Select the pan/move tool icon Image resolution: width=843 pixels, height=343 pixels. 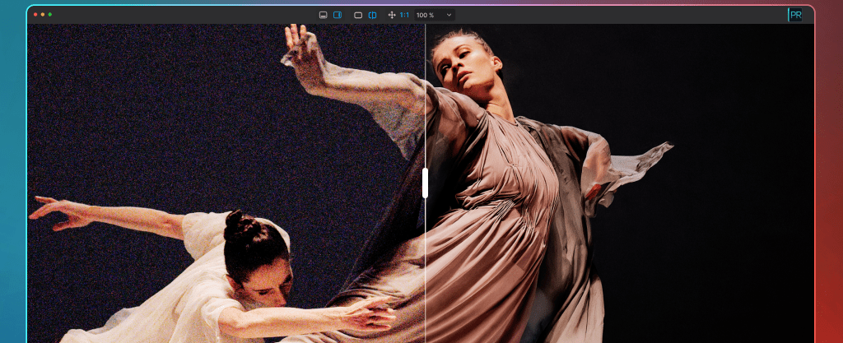click(x=392, y=15)
